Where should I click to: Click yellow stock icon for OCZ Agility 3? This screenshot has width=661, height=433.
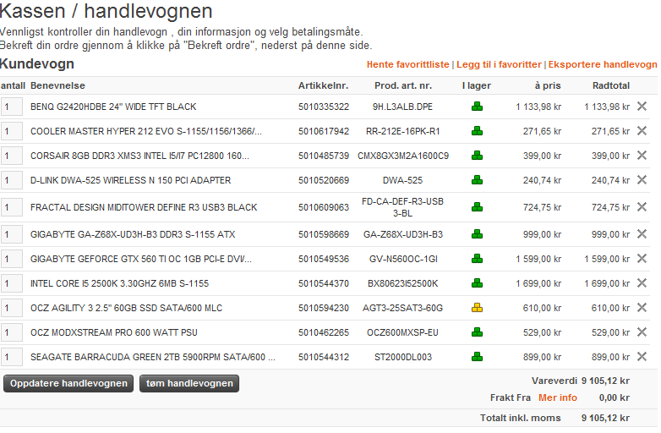(x=477, y=307)
